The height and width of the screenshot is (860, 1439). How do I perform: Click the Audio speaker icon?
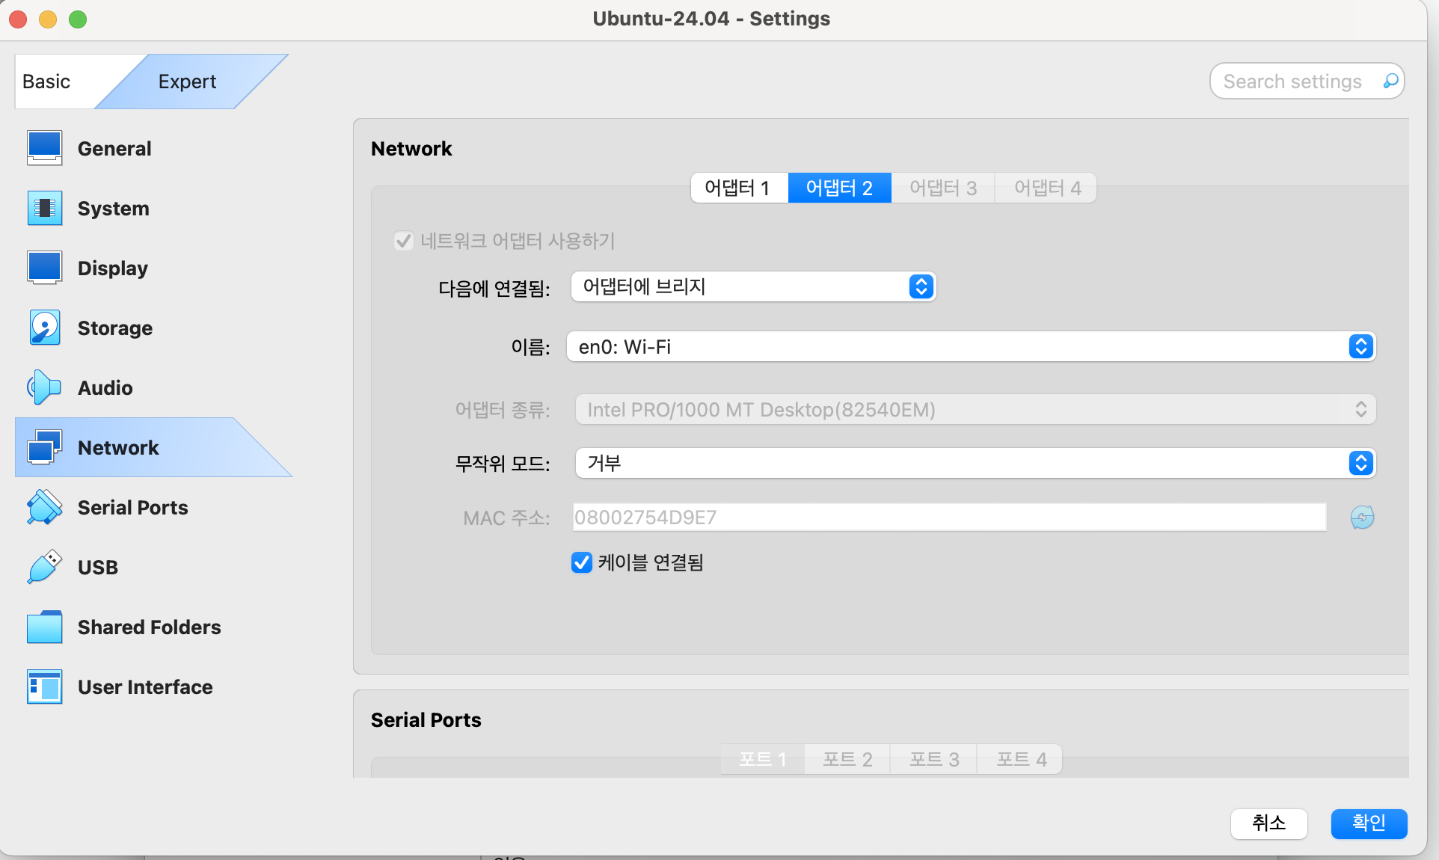(44, 387)
